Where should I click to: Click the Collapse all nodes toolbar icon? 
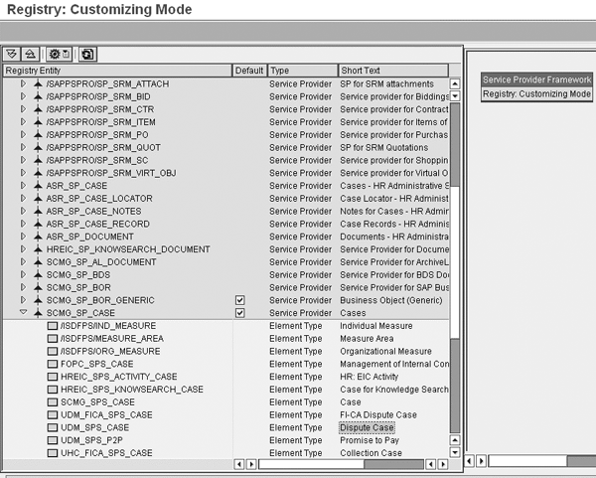pos(28,54)
